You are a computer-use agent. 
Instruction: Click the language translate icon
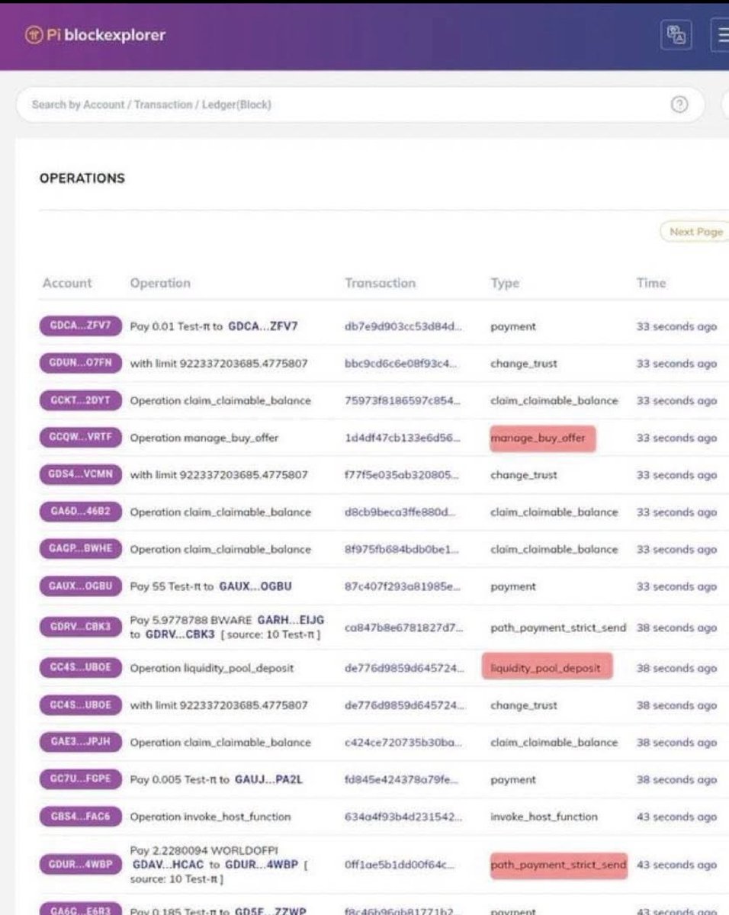click(x=676, y=35)
